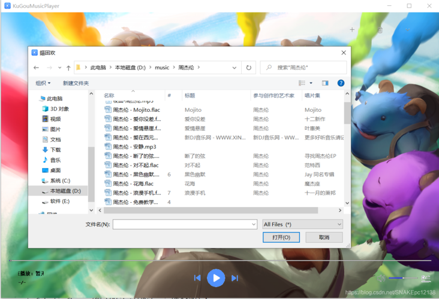
Task: Sort by the 标题 column header
Action: tap(190, 96)
